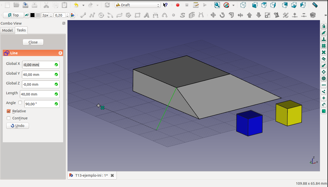
Task: Click the measure distance ruler icon
Action: coord(315,5)
